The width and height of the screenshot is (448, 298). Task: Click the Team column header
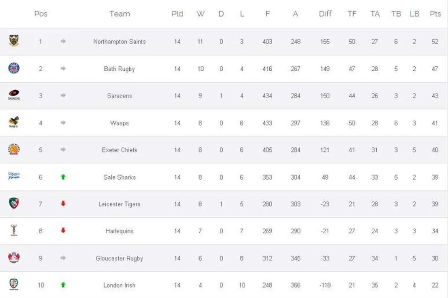tap(119, 14)
